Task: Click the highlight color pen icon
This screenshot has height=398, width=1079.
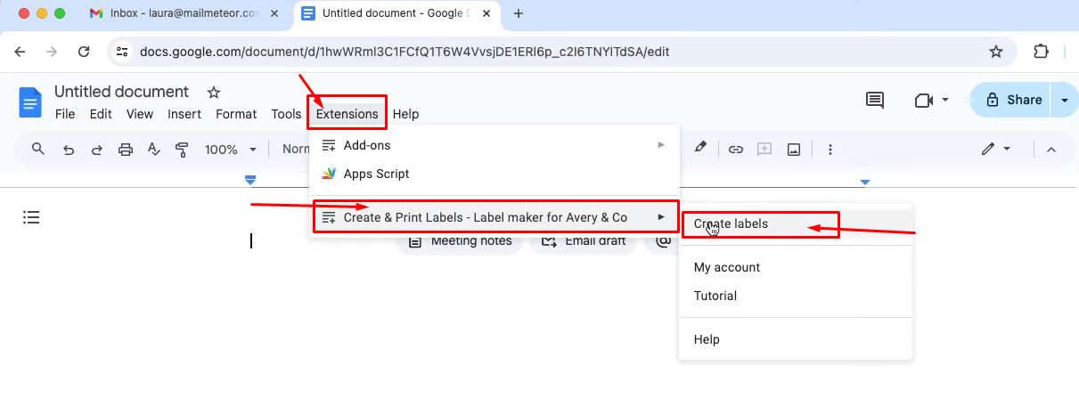Action: coord(700,147)
